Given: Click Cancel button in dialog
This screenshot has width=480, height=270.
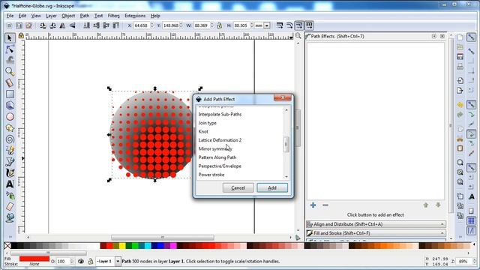Looking at the screenshot, I should click(x=238, y=188).
